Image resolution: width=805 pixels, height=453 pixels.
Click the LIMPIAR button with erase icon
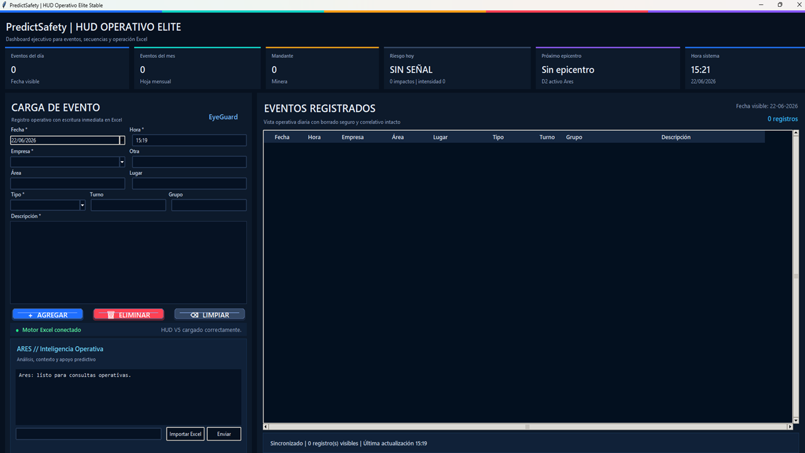click(x=209, y=315)
